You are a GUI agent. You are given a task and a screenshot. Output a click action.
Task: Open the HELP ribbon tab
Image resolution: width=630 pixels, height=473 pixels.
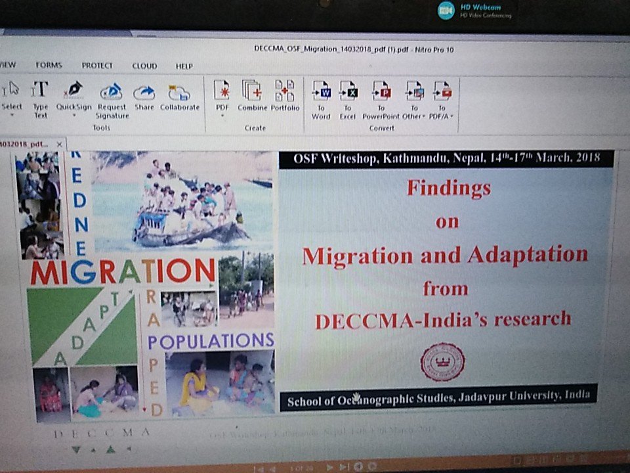click(x=184, y=66)
